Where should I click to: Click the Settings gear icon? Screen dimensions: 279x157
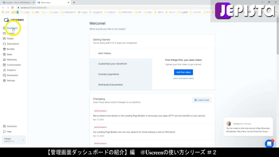tap(4, 81)
